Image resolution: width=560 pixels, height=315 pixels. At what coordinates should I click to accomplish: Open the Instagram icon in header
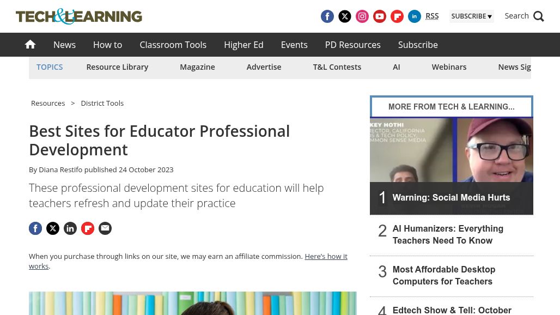click(x=362, y=16)
